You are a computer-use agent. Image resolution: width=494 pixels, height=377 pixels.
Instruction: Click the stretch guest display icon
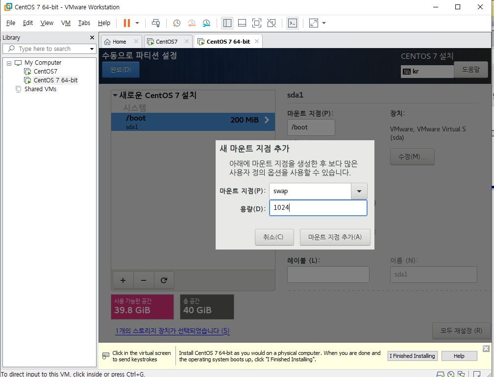point(314,23)
